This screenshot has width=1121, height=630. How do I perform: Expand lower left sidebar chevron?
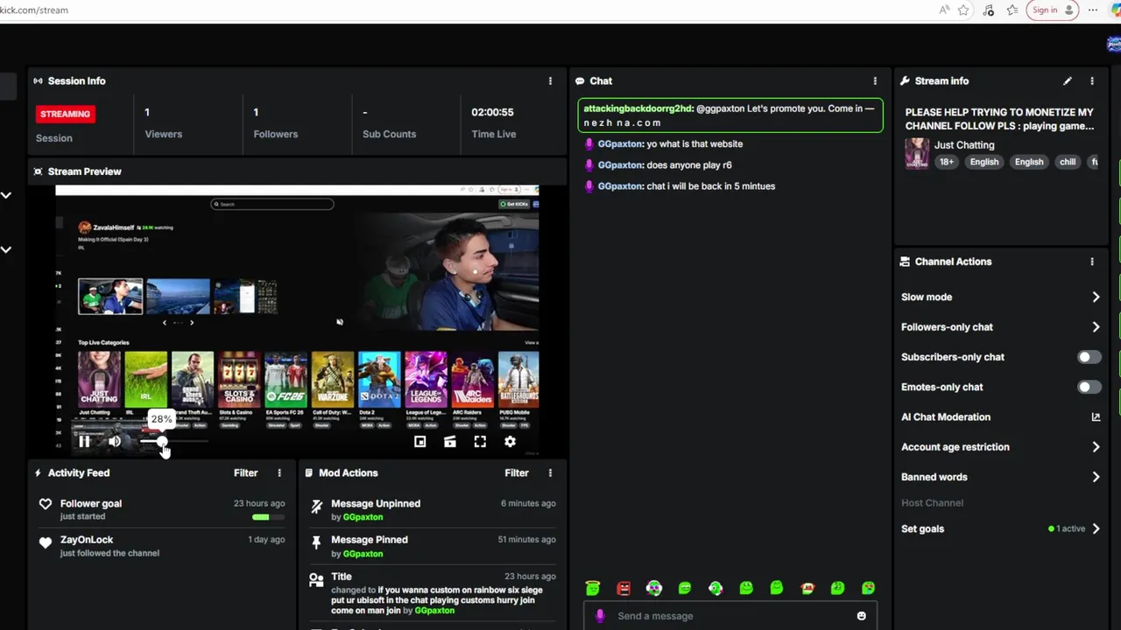pos(6,249)
